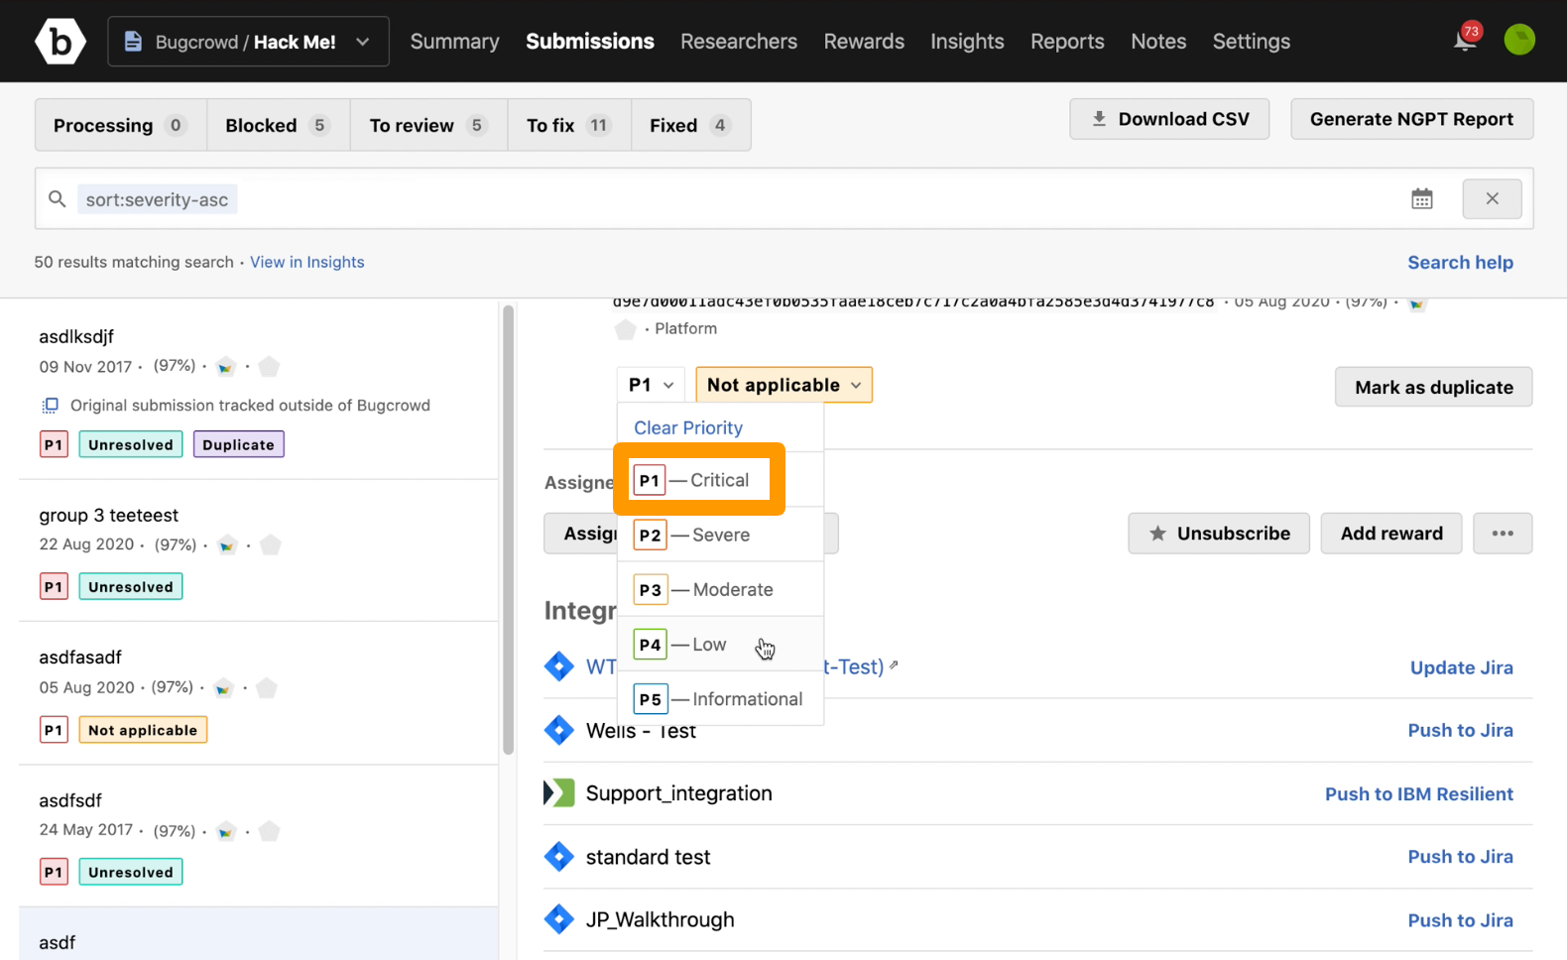Click Download CSV button

pyautogui.click(x=1169, y=119)
